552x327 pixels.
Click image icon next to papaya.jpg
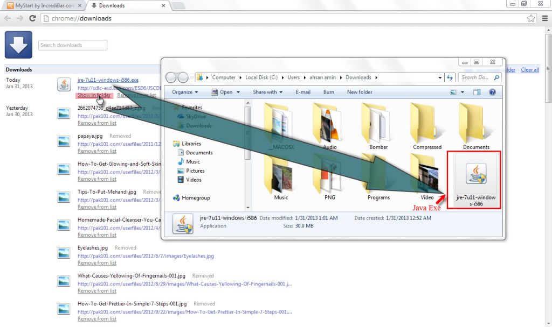64,141
